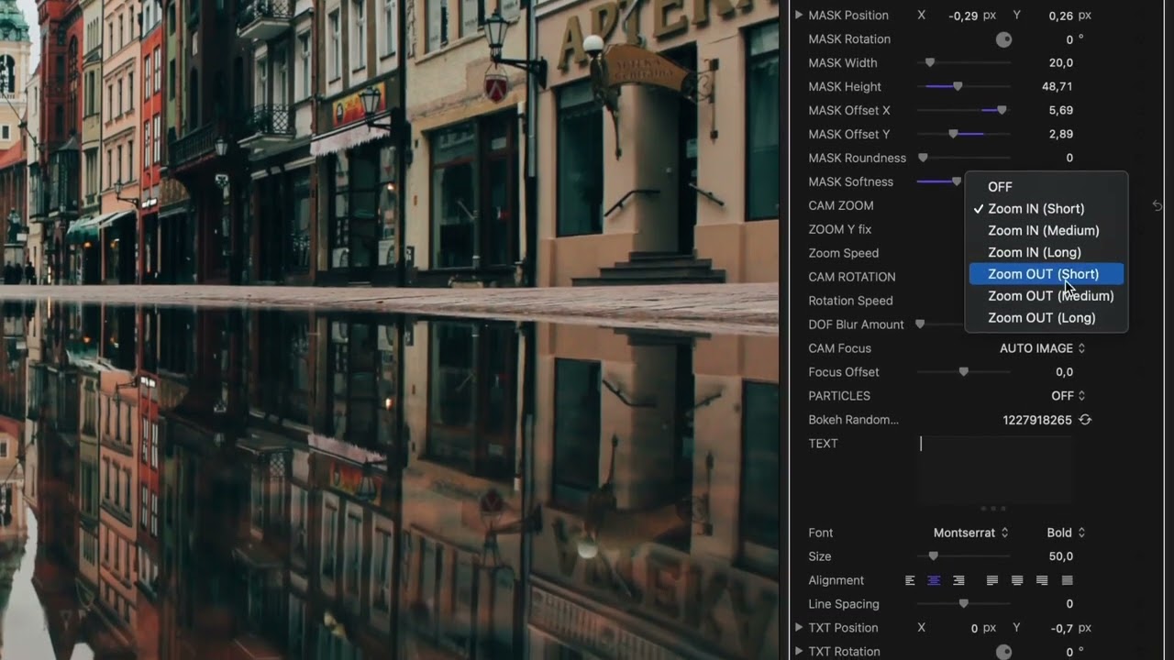The image size is (1174, 660).
Task: Click the ZOOM Y fix label
Action: (839, 229)
